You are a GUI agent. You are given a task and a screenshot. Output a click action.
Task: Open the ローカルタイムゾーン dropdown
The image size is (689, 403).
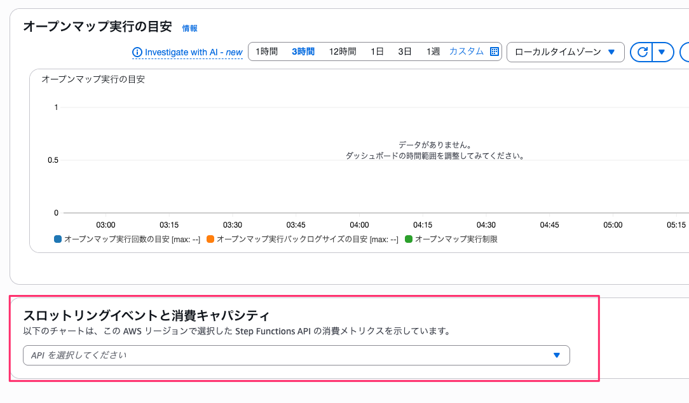point(564,52)
